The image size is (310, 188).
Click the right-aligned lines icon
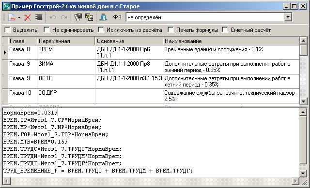point(39,17)
